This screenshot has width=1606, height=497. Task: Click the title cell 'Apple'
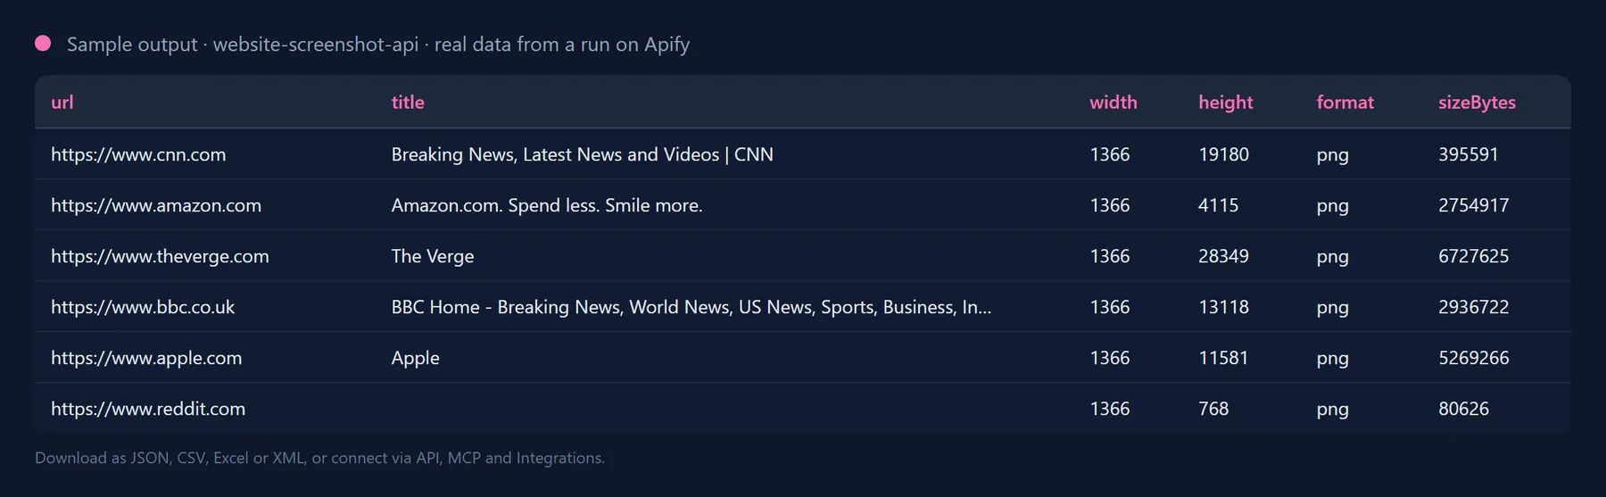(416, 358)
